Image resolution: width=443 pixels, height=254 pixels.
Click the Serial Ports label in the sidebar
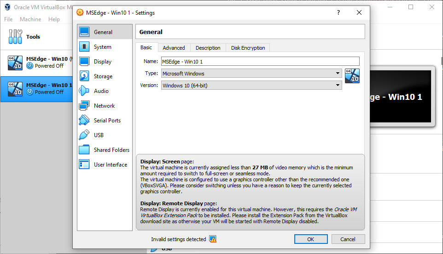click(x=107, y=120)
